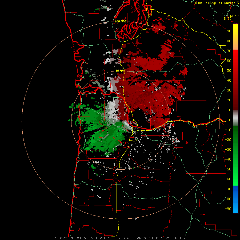The image size is (240, 240).
Task: Click the "NEXR" label above the color scale
Action: [x=234, y=16]
